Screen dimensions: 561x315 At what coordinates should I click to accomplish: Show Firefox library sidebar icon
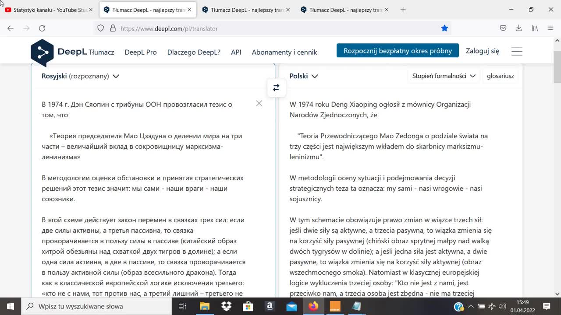[535, 28]
